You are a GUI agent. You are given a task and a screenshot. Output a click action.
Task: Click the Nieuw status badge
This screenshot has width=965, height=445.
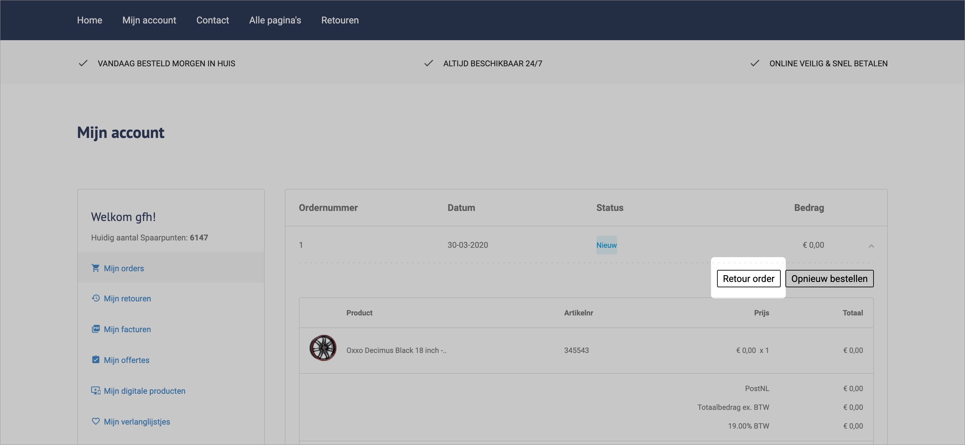606,245
